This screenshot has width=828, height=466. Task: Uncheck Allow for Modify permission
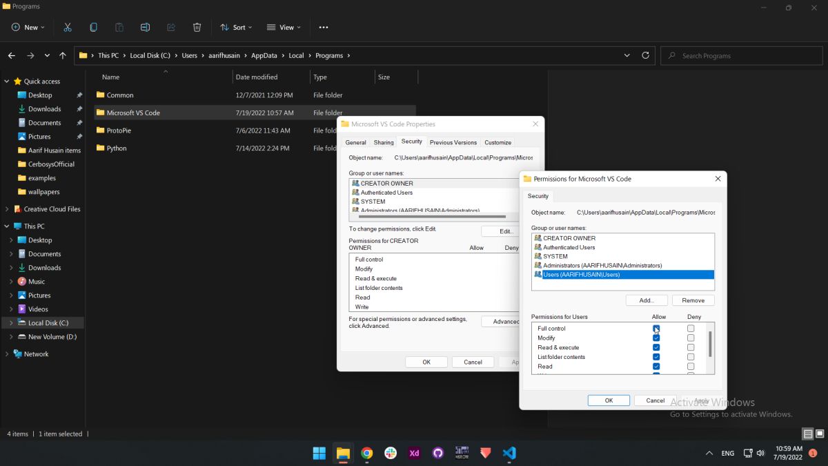click(656, 338)
